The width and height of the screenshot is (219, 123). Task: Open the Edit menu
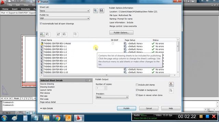pyautogui.click(x=18, y=5)
